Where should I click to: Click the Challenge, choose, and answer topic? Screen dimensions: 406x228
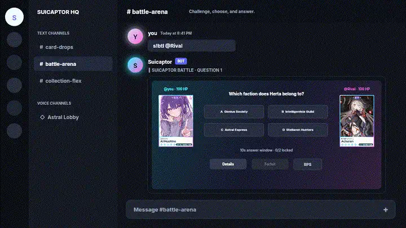[x=222, y=11]
